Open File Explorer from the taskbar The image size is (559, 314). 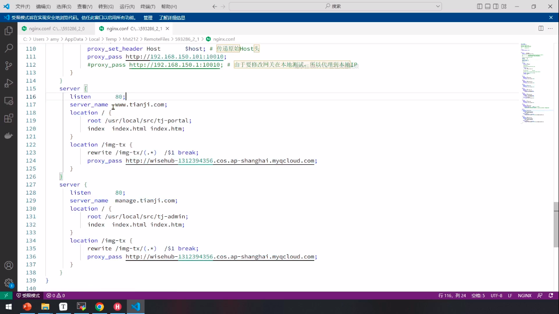pyautogui.click(x=45, y=307)
